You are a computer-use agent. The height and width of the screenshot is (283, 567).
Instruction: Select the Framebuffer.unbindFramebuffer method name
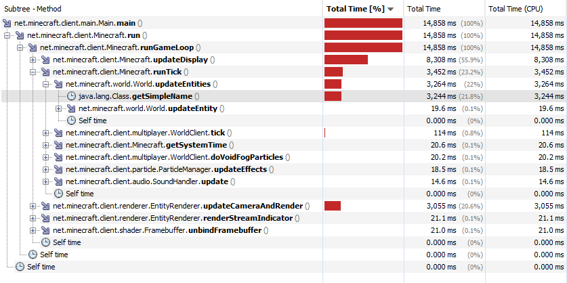click(162, 230)
